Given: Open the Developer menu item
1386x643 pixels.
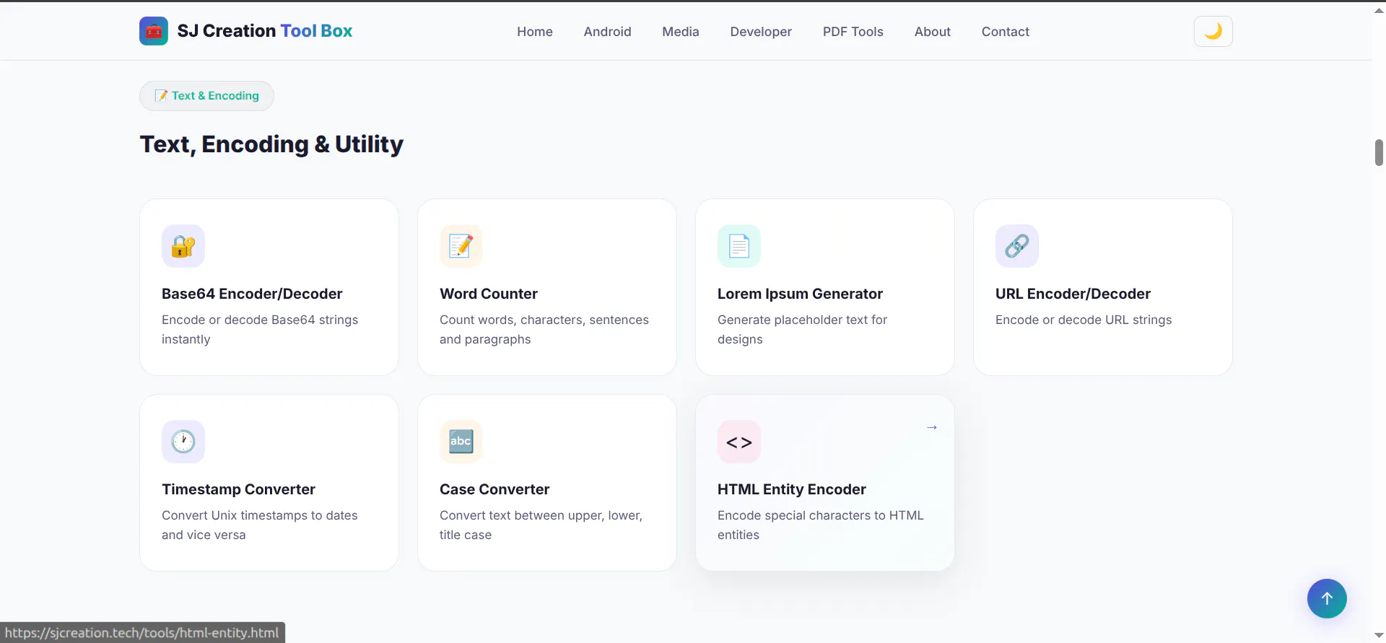Looking at the screenshot, I should click(761, 32).
